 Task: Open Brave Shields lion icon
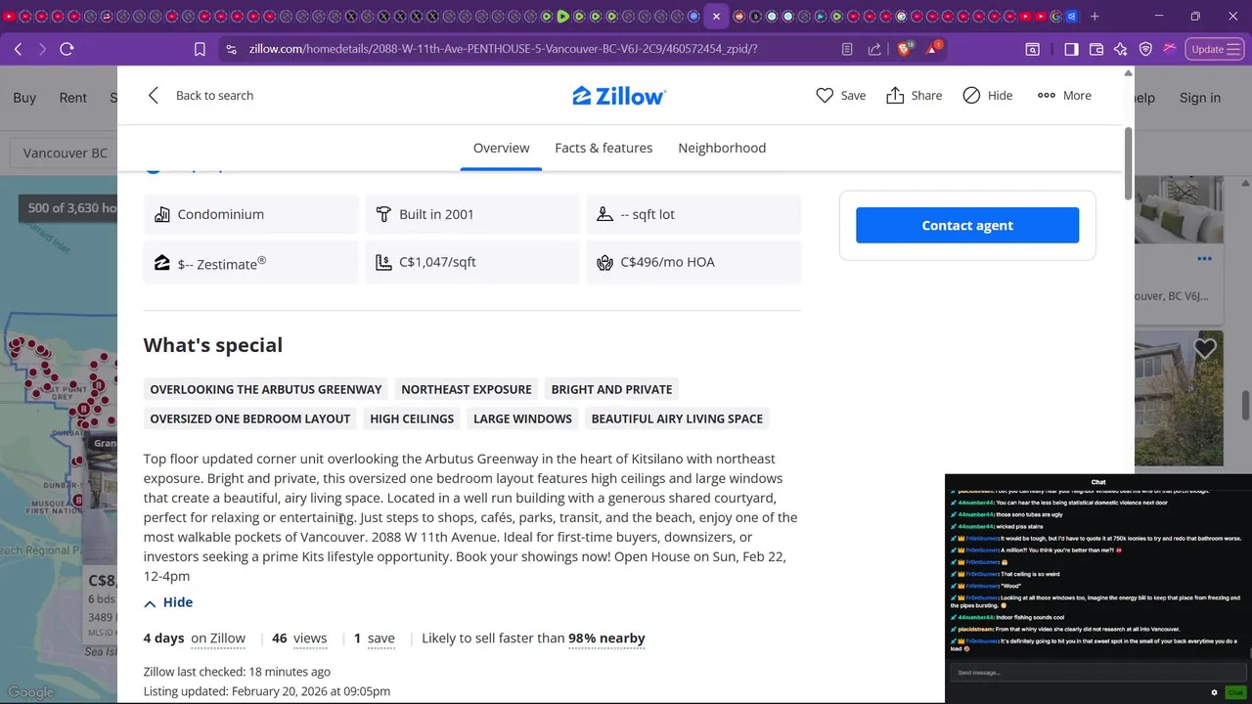point(904,49)
